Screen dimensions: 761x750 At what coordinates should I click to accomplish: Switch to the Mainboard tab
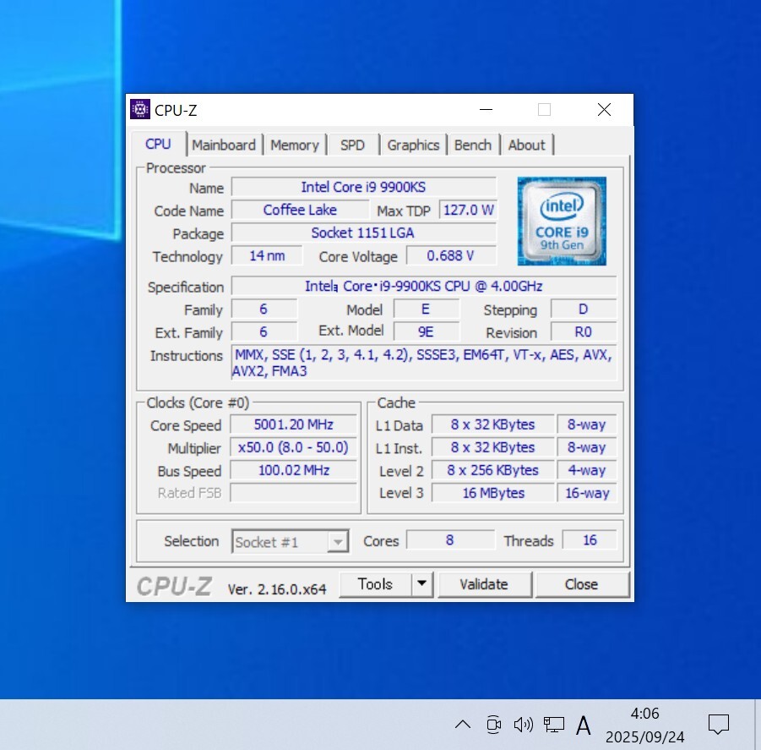click(x=224, y=145)
